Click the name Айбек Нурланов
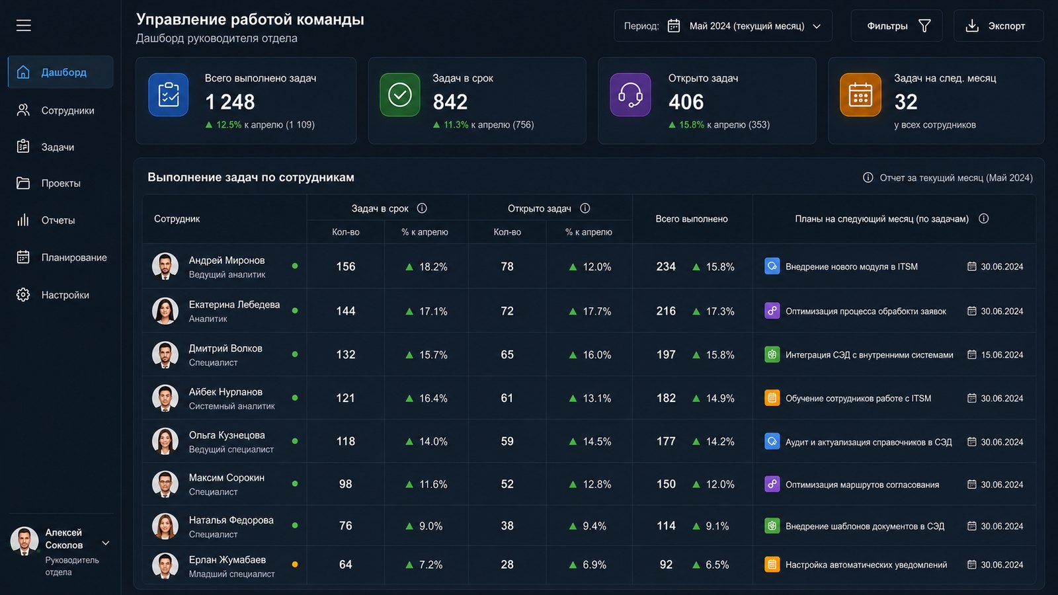This screenshot has width=1058, height=595. (225, 392)
